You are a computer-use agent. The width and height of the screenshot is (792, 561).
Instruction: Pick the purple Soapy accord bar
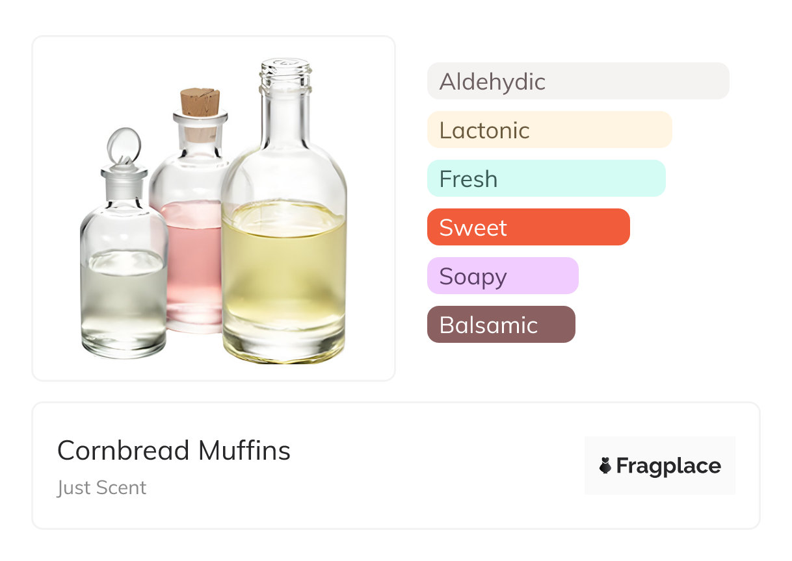coord(502,276)
